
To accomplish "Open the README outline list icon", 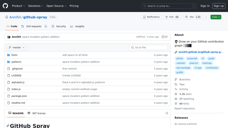I will (x=167, y=113).
